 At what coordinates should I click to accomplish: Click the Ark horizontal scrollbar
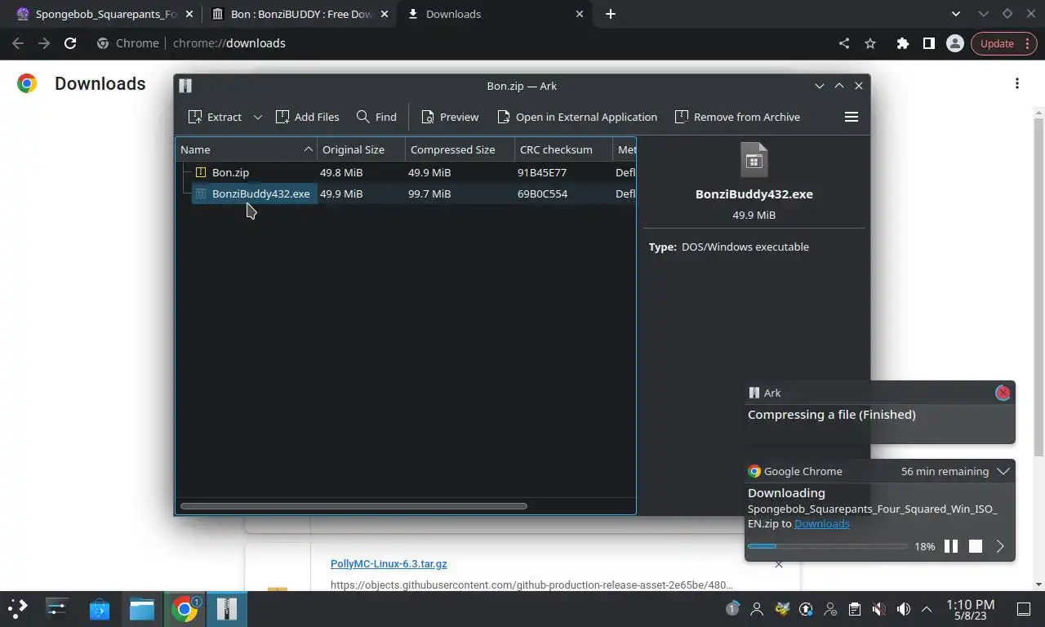354,506
